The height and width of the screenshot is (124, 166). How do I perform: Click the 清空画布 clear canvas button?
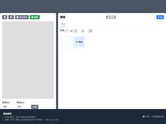[22, 17]
